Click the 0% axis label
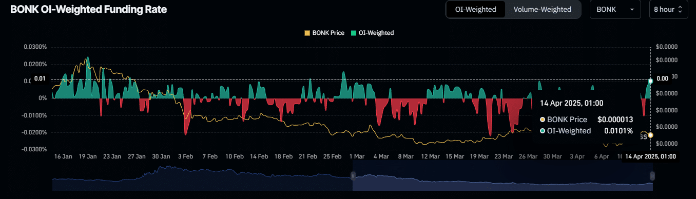 (43, 98)
